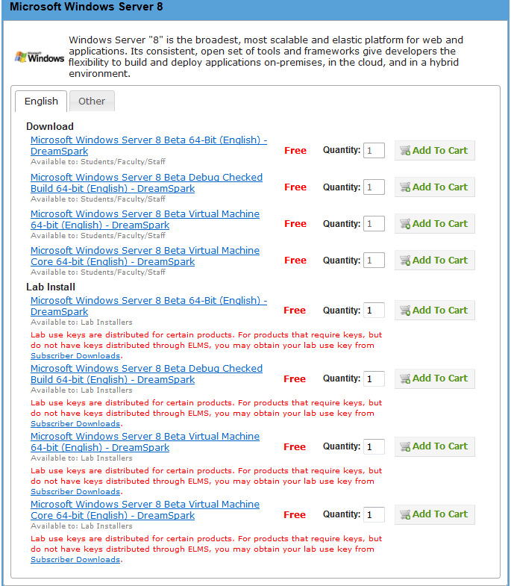Screen dimensions: 511x586
Task: Switch to the English tab
Action: (41, 102)
